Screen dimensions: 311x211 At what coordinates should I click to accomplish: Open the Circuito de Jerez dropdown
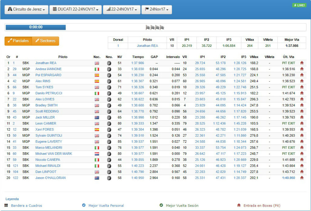click(26, 10)
